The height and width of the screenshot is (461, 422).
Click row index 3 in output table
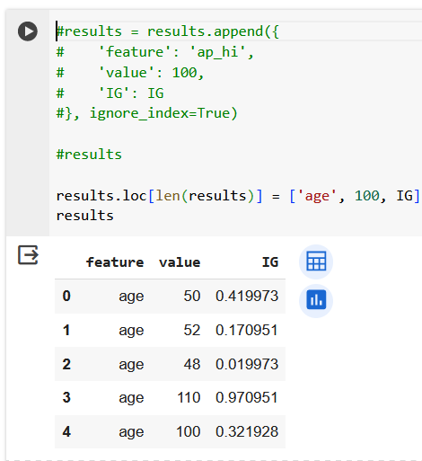(x=66, y=397)
